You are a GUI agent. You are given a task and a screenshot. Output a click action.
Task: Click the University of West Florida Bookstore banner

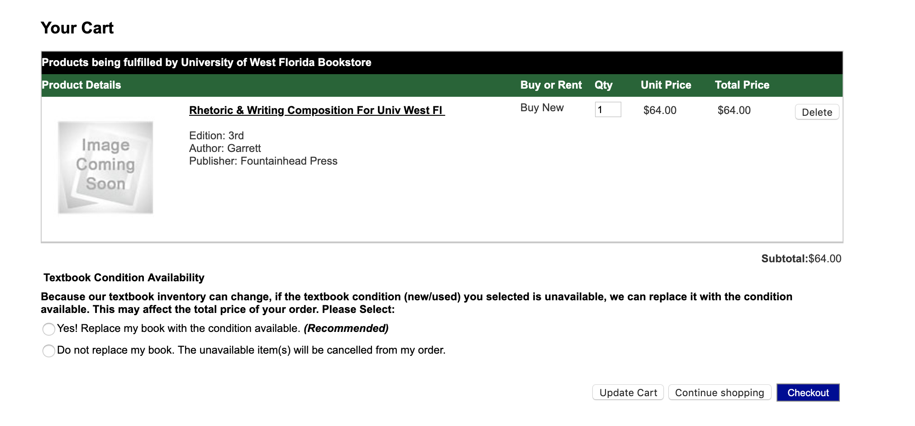point(442,62)
